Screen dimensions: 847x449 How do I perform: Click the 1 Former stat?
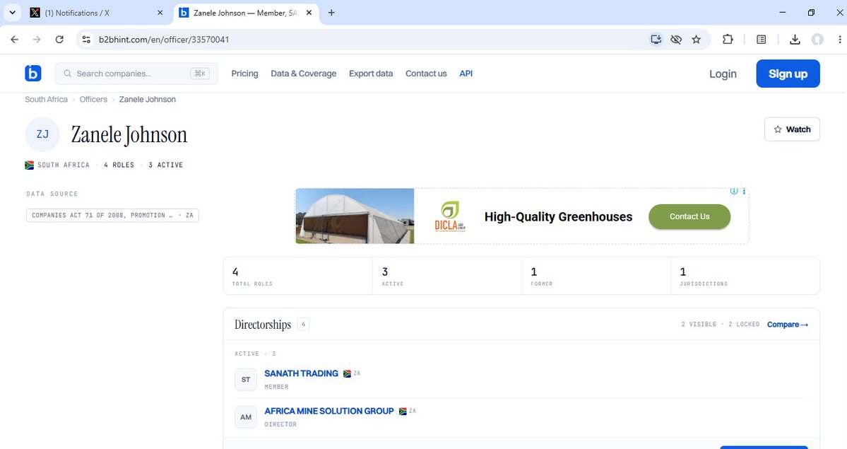click(x=596, y=276)
